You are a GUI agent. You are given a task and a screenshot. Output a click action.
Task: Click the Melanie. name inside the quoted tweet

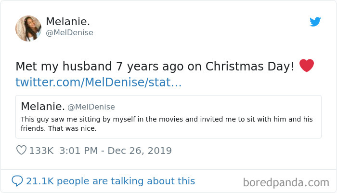click(43, 106)
